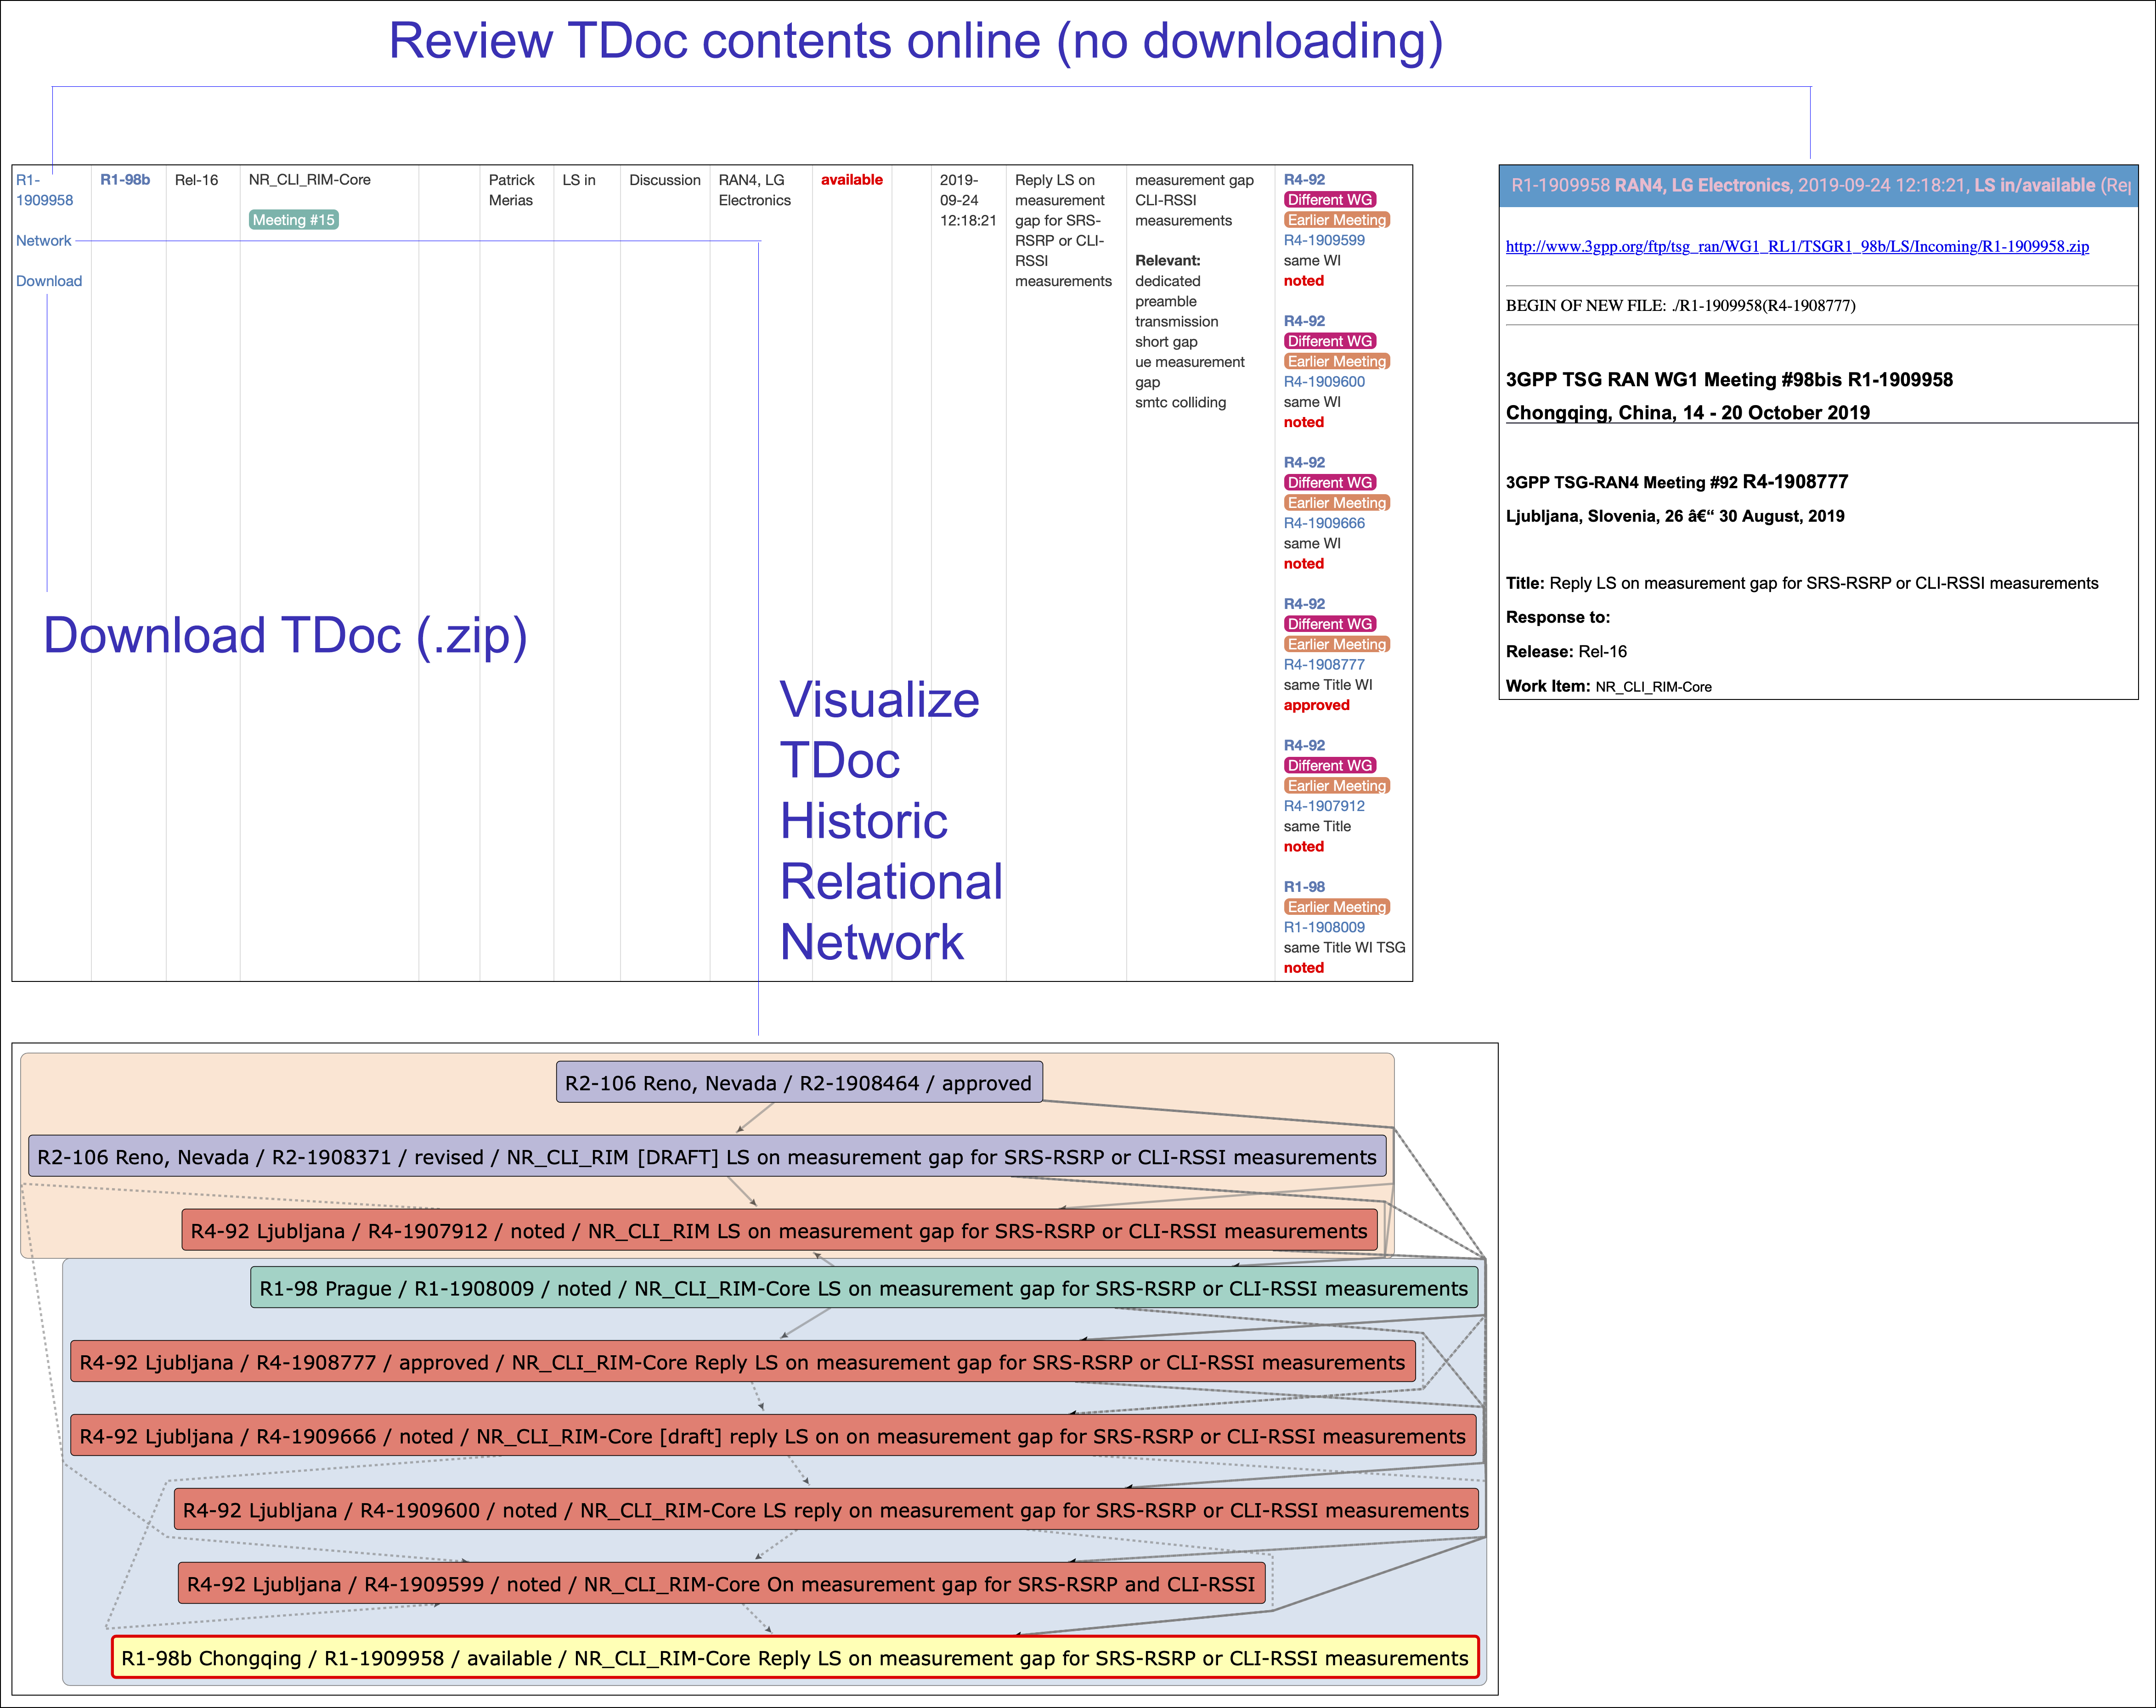Click the R1-98 meeting link
This screenshot has width=2156, height=1708.
[1304, 887]
